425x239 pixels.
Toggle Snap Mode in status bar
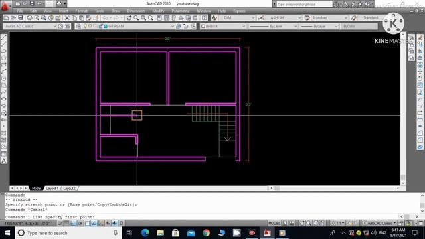(x=60, y=223)
